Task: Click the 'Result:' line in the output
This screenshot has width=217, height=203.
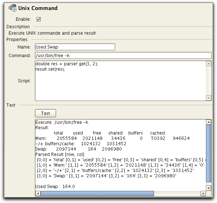Action: (42, 128)
